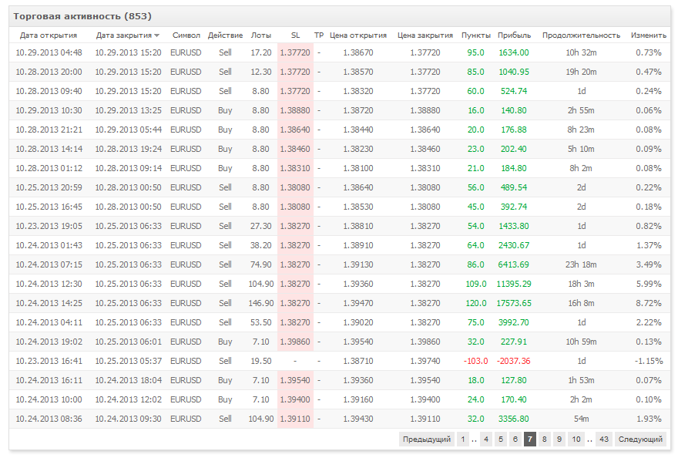Sort by Продолжительность column

(x=581, y=35)
